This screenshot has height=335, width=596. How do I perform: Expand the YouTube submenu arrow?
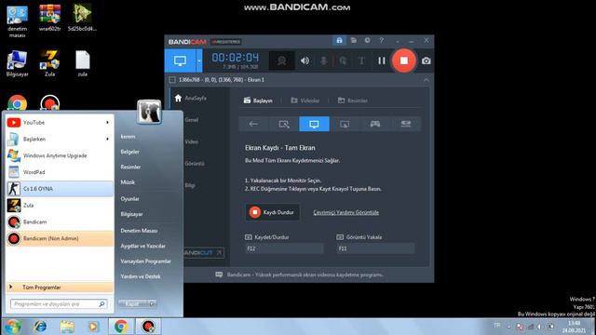[108, 123]
